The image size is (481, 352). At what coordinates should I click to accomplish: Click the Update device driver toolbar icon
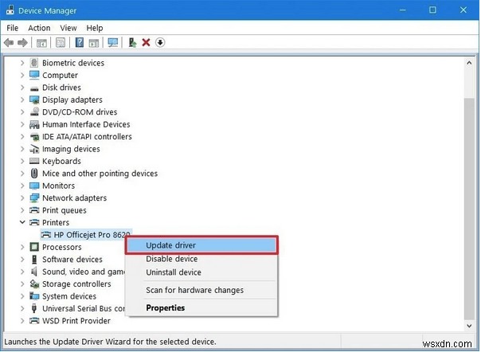(x=132, y=43)
